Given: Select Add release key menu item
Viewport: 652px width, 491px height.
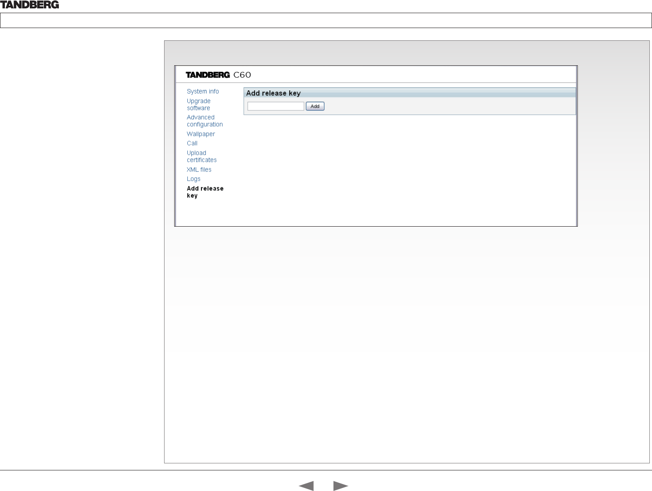Looking at the screenshot, I should coord(205,192).
